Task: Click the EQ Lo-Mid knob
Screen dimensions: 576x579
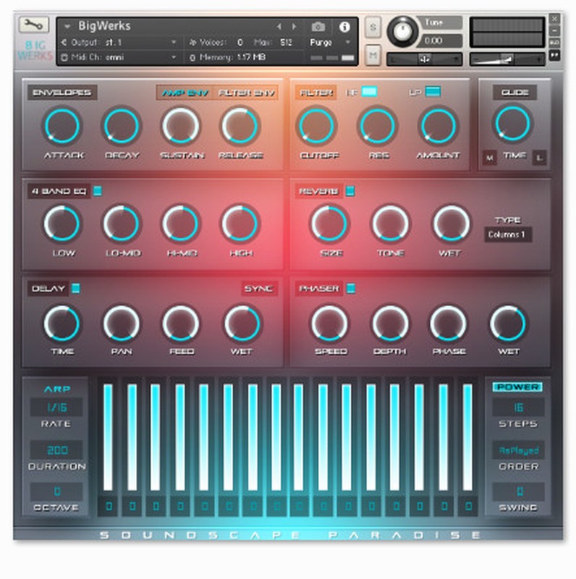Action: click(x=122, y=224)
